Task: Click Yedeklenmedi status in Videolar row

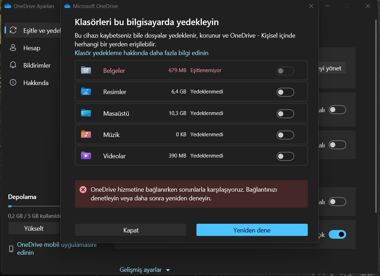Action: coord(207,156)
